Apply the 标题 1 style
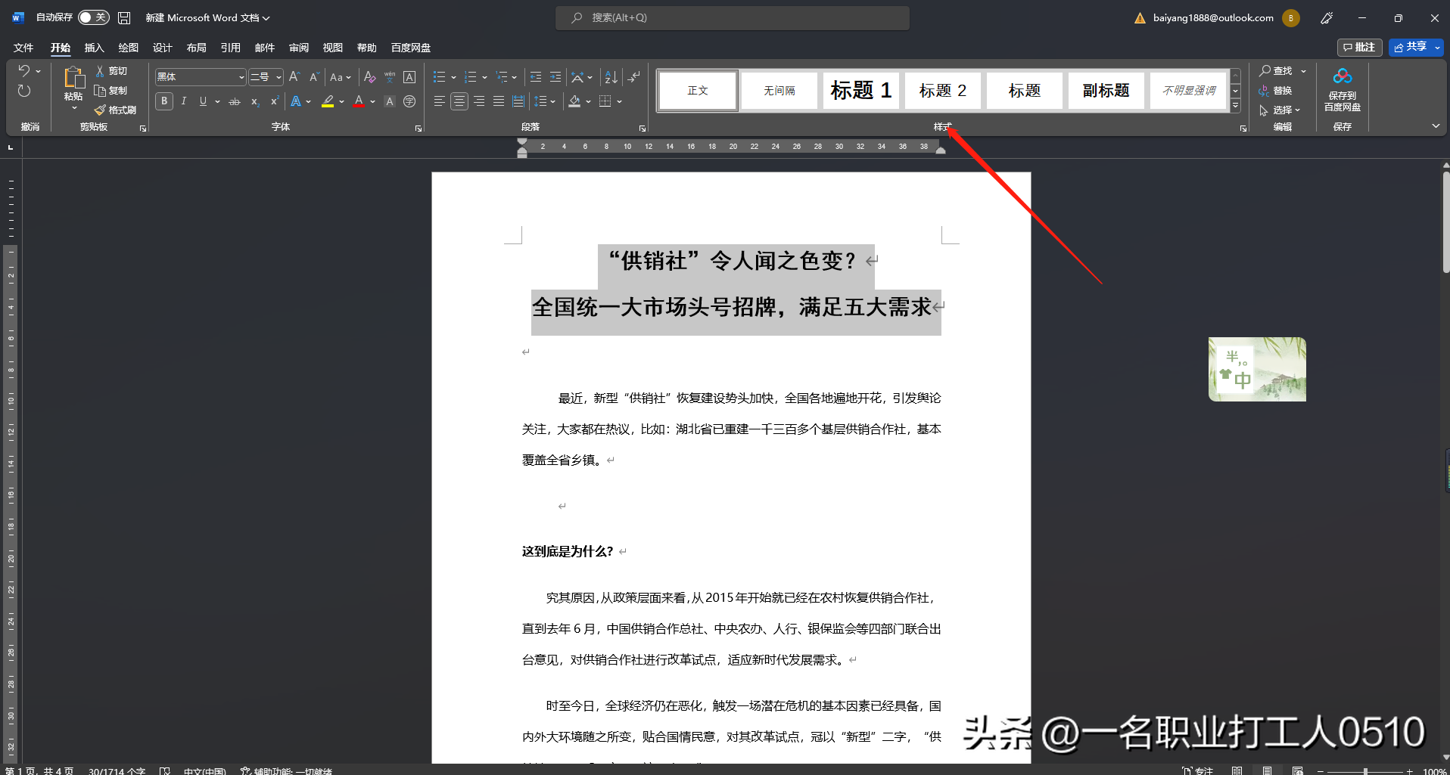 click(861, 91)
